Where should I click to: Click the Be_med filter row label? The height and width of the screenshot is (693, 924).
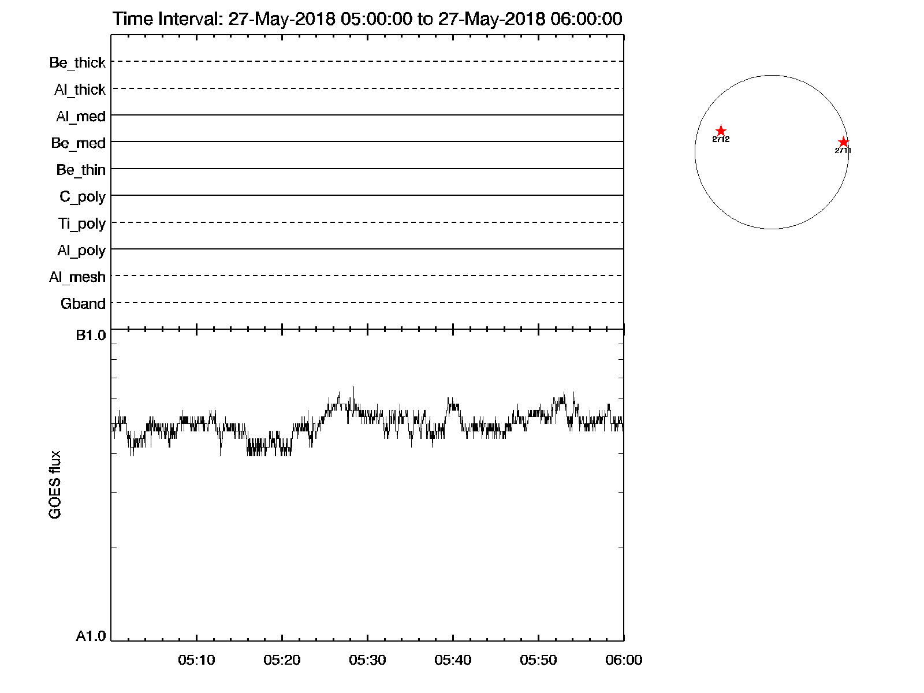(x=78, y=143)
